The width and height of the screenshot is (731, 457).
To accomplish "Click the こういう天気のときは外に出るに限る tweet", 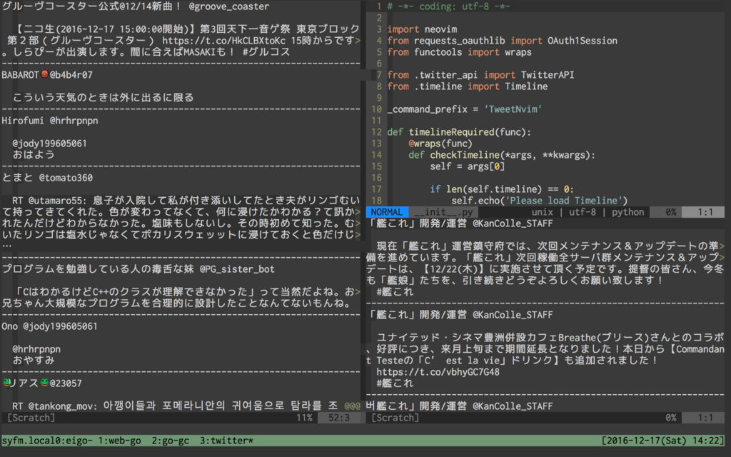I will (103, 97).
